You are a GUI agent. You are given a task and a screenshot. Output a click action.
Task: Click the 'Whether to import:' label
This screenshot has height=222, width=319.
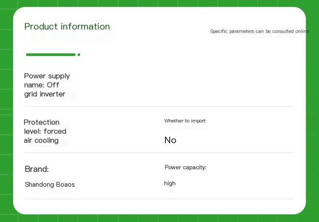point(185,121)
